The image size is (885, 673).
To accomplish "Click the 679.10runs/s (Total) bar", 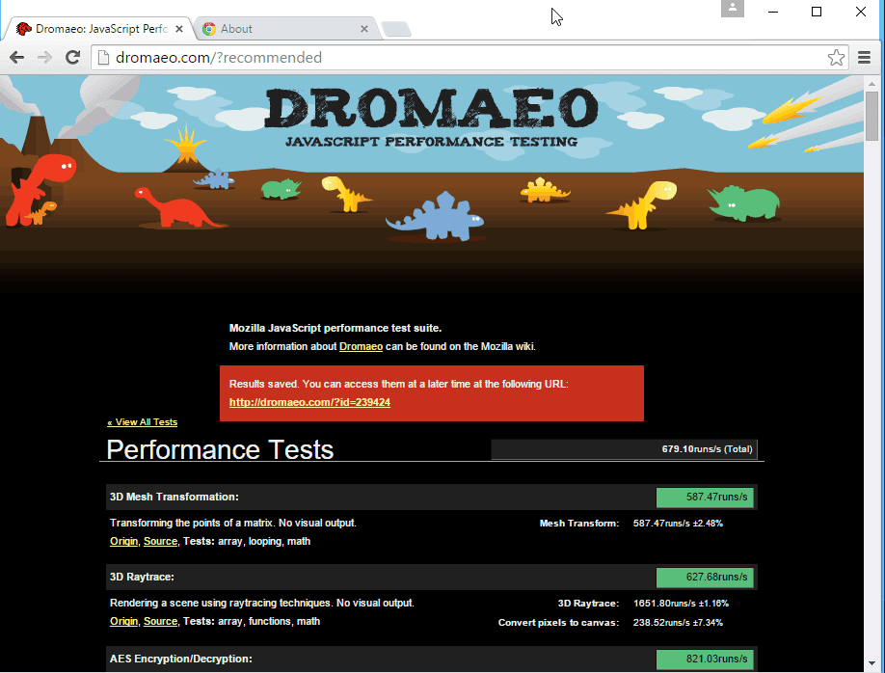I will pyautogui.click(x=625, y=449).
